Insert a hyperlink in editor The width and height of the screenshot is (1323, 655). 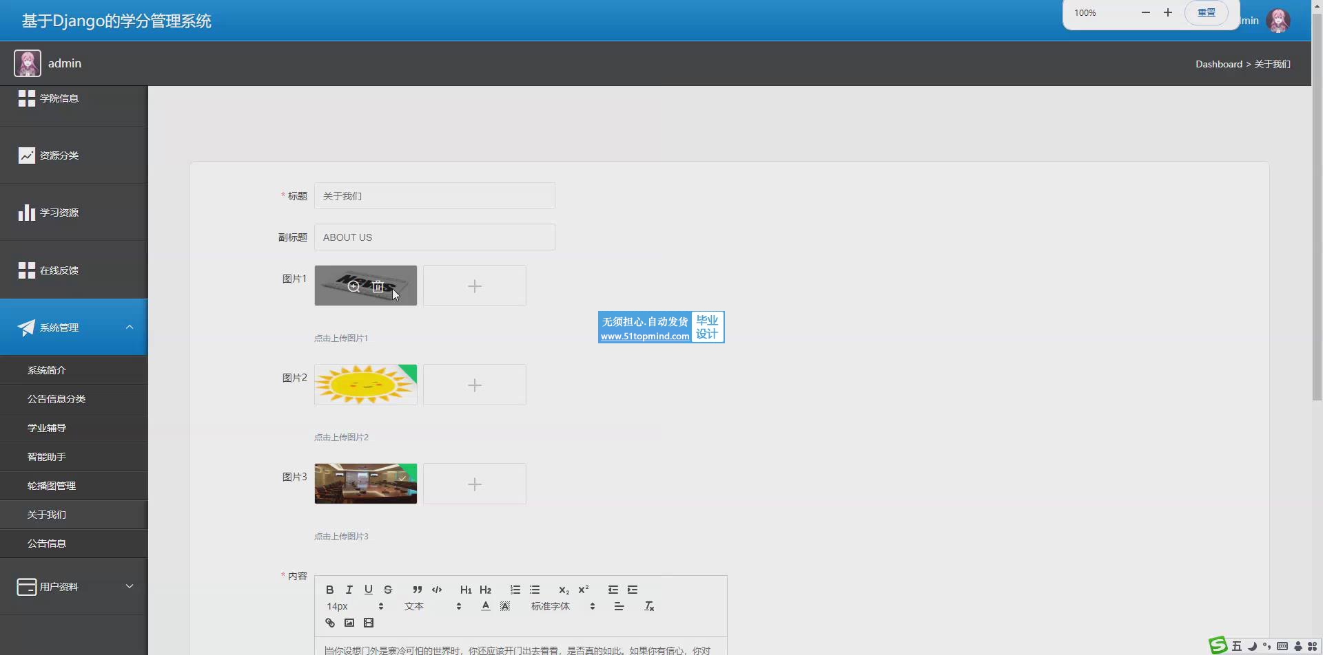[x=329, y=623]
